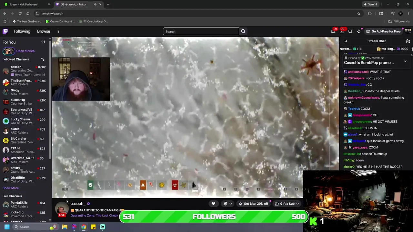Click the heart follow button
This screenshot has height=232, width=413.
(213, 204)
